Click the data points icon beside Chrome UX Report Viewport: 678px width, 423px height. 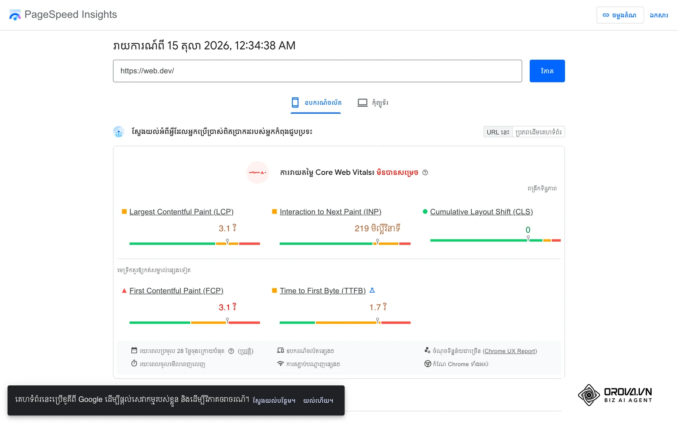tap(428, 350)
